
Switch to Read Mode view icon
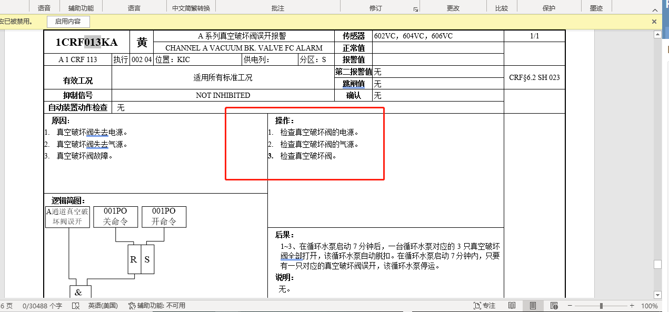[512, 306]
